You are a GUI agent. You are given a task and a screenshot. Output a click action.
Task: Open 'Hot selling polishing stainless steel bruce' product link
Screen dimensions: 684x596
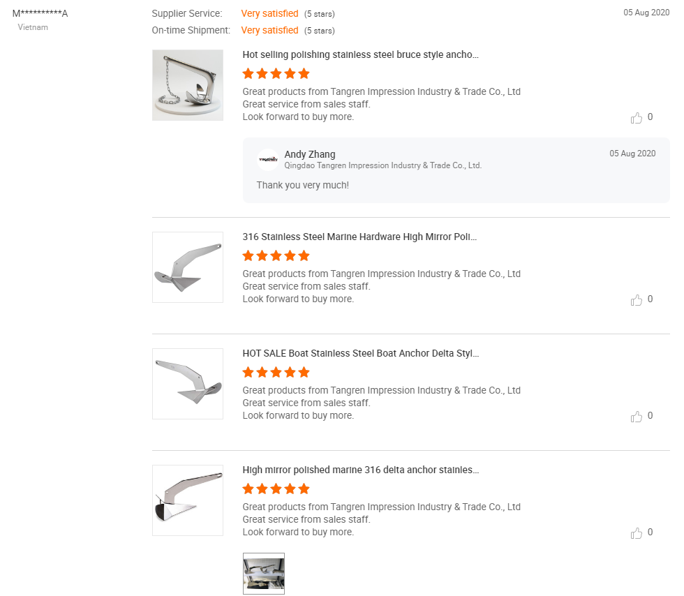click(x=360, y=54)
